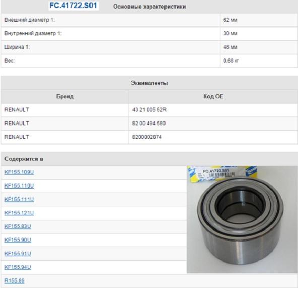Click RENAULT beside 82 00 494 580
Viewport: 298px width, 288px height.
point(17,124)
